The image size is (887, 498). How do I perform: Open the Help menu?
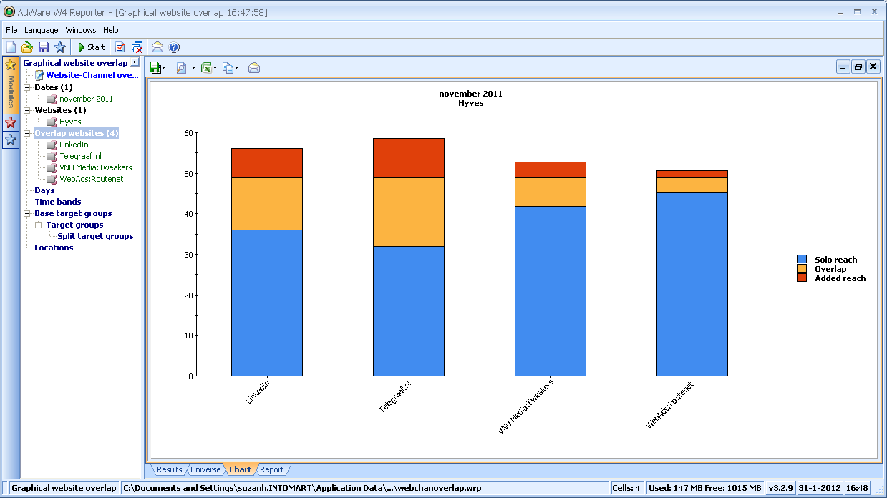click(110, 30)
